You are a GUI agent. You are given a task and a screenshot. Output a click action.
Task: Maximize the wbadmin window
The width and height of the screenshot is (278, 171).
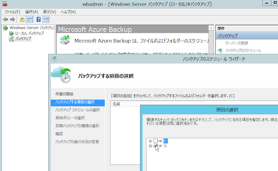click(x=275, y=3)
